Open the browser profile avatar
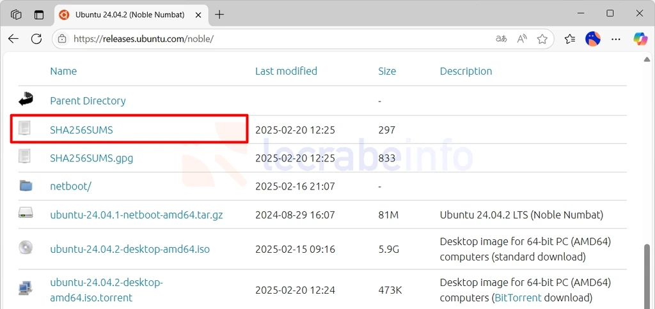Screen dimensions: 655x309 point(593,39)
